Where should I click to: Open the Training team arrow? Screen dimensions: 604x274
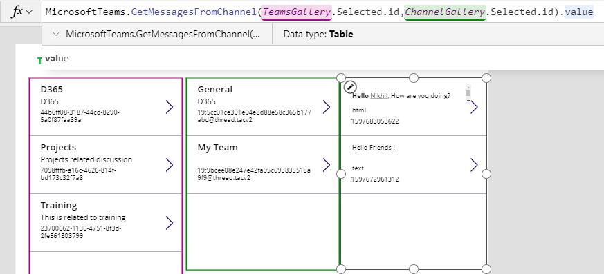point(170,223)
